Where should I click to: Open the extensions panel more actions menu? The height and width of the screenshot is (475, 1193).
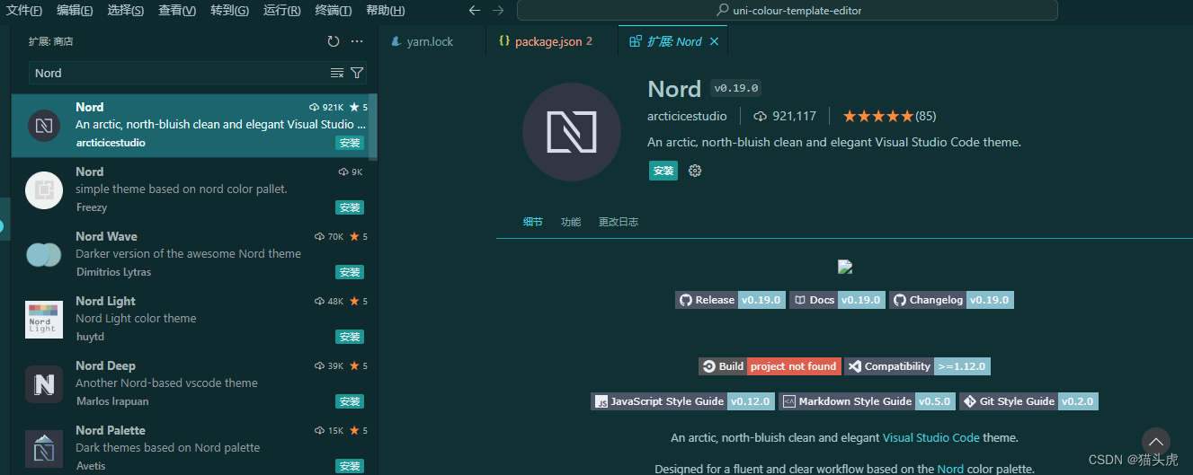[357, 41]
